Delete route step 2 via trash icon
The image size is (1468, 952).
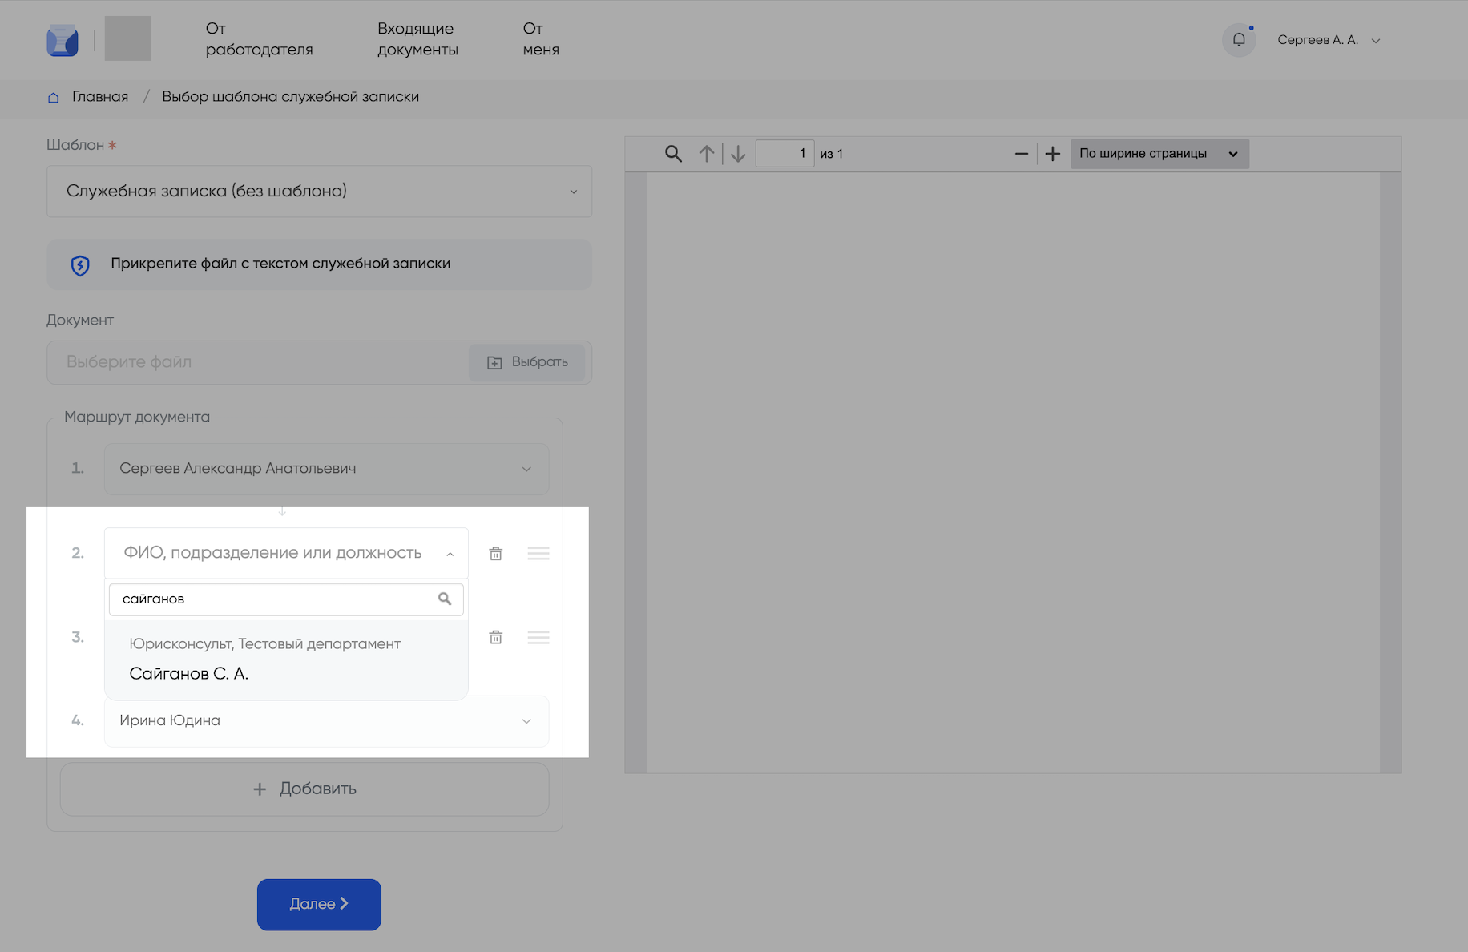click(x=496, y=554)
